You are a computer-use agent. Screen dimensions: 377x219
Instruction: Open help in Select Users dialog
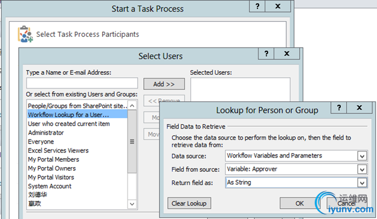click(266, 54)
